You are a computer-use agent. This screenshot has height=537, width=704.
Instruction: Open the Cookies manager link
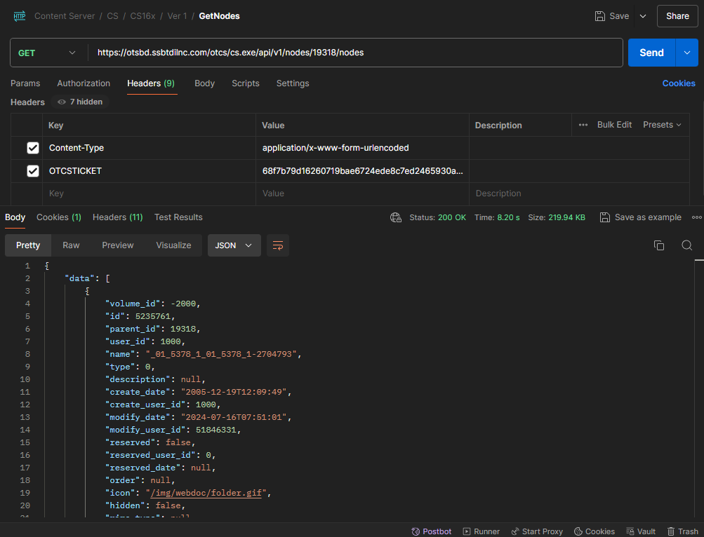pos(678,83)
